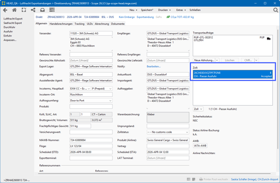Click the MAWB-Nummer input field
The height and width of the screenshot is (183, 280).
point(91,140)
